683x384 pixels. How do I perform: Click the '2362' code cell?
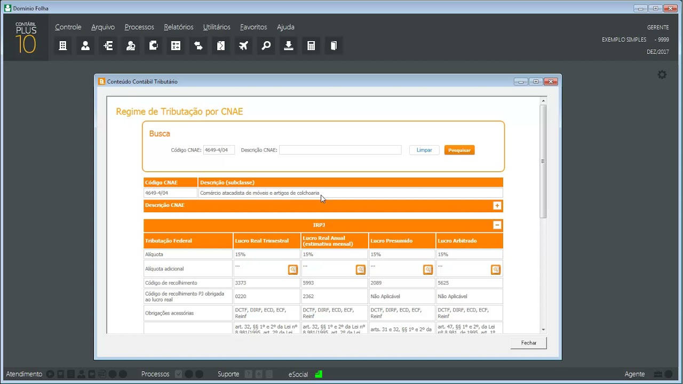point(335,297)
